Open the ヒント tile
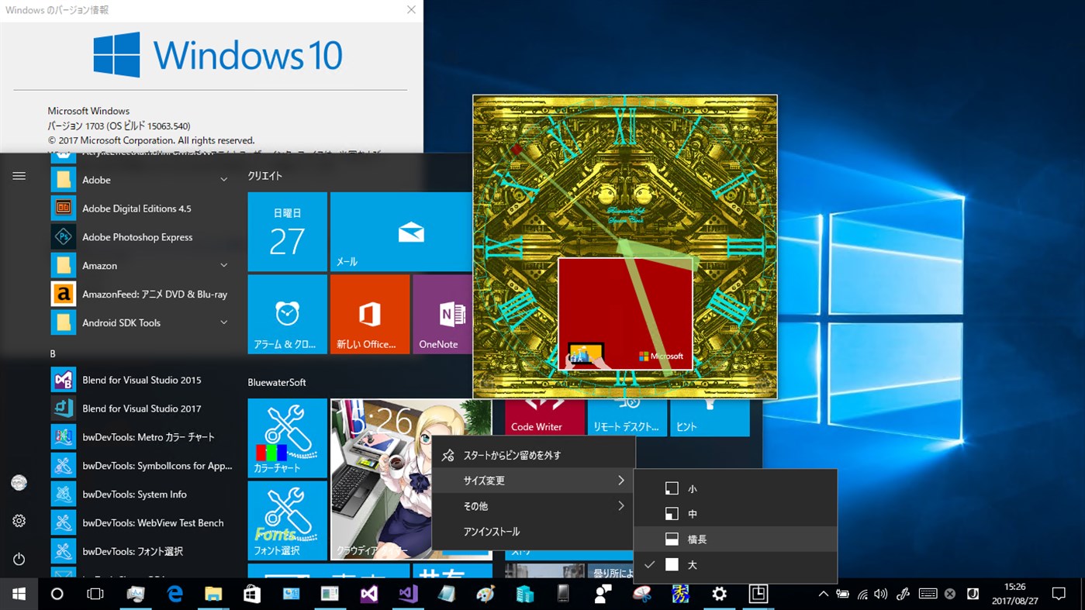This screenshot has height=610, width=1085. [709, 419]
